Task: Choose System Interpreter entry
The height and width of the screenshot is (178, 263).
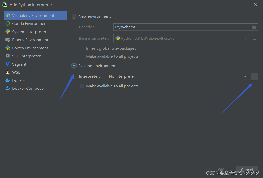Action: point(36,32)
